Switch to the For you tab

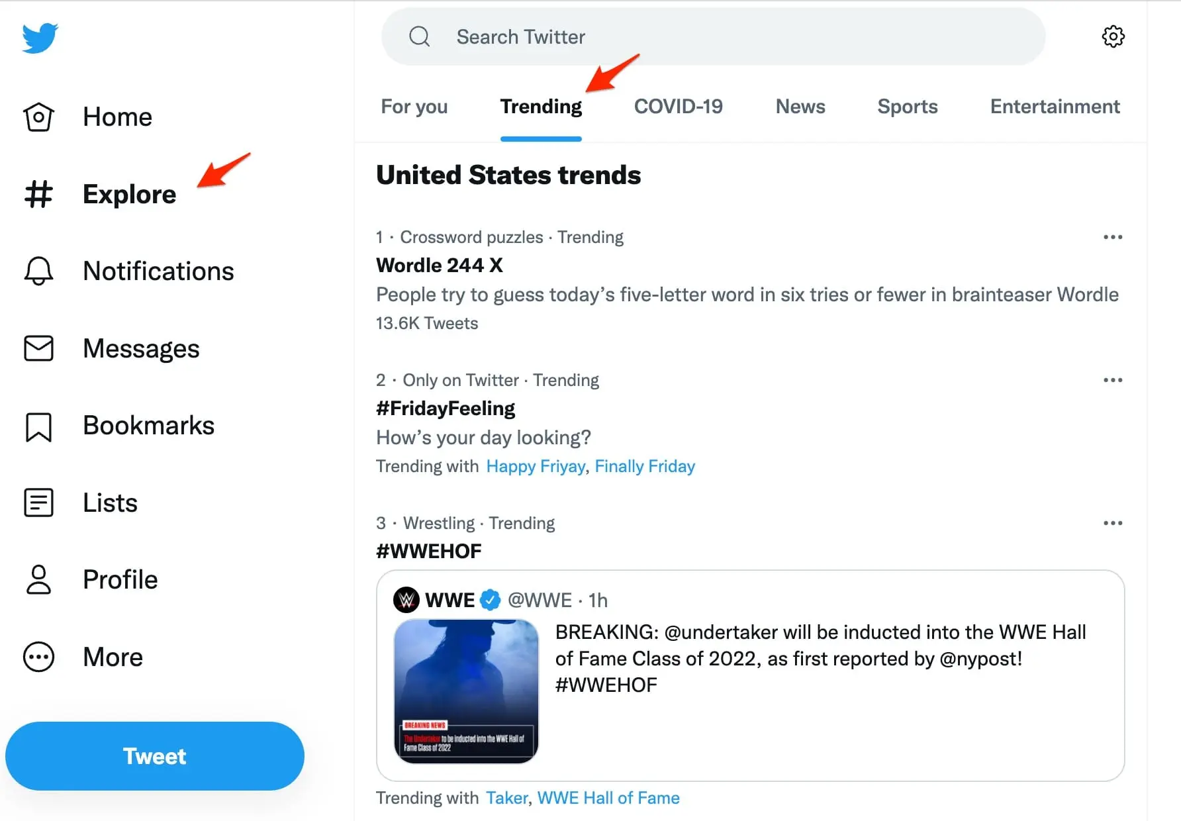(414, 107)
